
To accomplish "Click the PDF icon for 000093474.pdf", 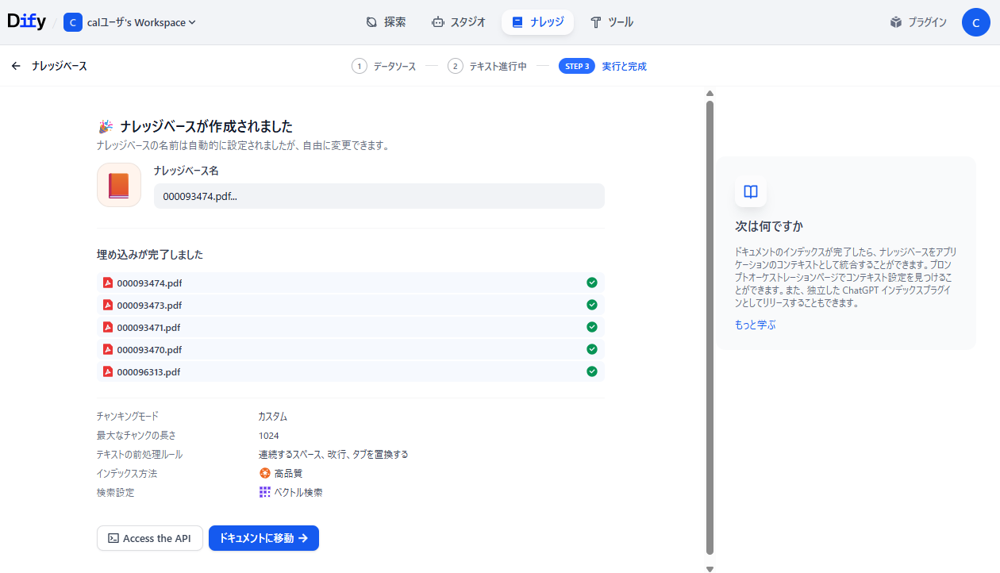I will (107, 283).
